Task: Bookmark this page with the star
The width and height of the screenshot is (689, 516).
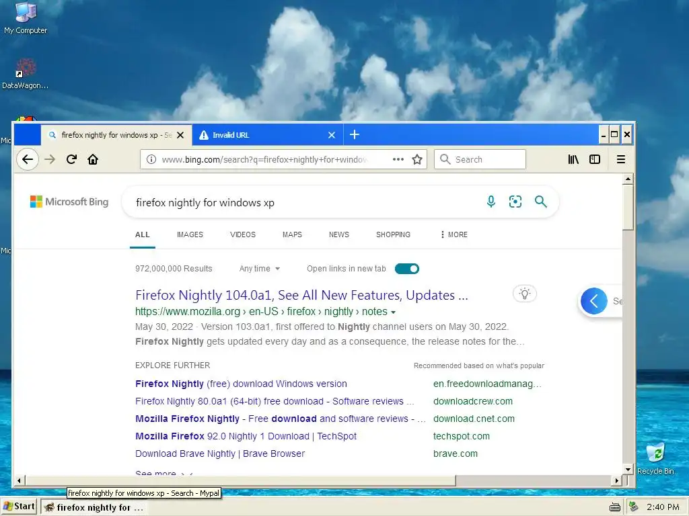Action: click(x=417, y=159)
